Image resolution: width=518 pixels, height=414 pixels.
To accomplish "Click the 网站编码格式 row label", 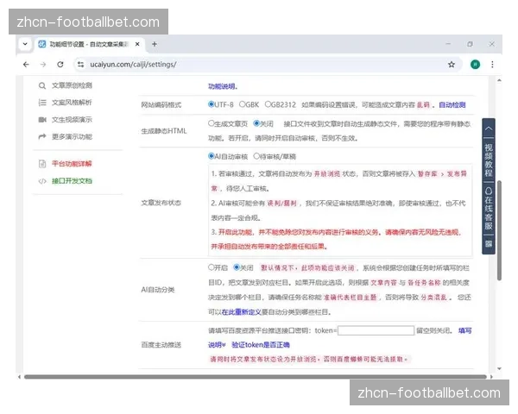I will (161, 105).
